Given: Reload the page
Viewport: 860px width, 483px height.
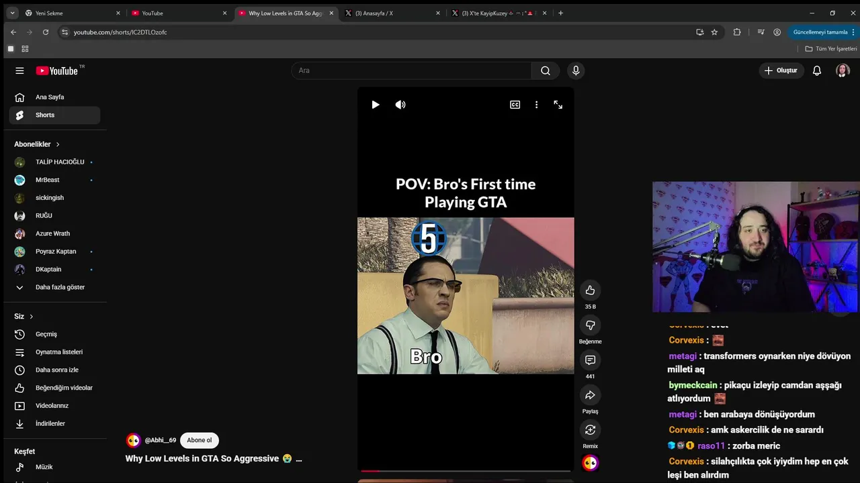Looking at the screenshot, I should 46,32.
